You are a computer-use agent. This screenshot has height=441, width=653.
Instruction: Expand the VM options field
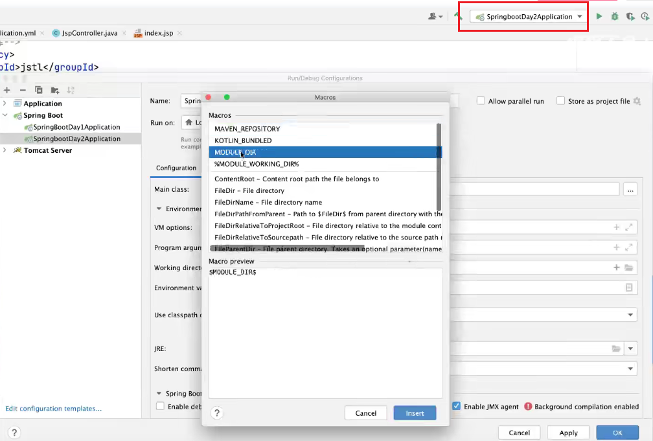pos(629,227)
